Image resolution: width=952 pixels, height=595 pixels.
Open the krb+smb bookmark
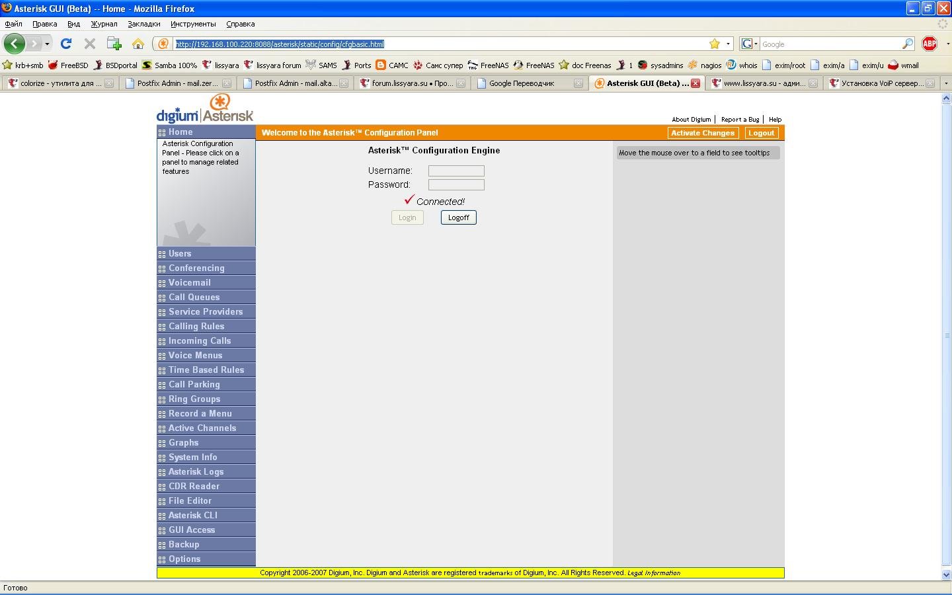[23, 65]
